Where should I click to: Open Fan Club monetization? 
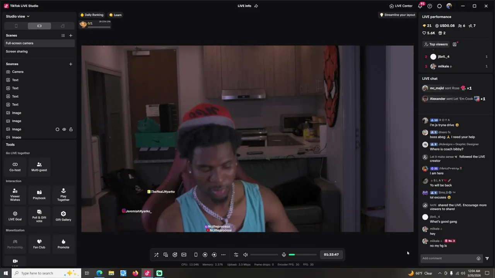pyautogui.click(x=39, y=244)
